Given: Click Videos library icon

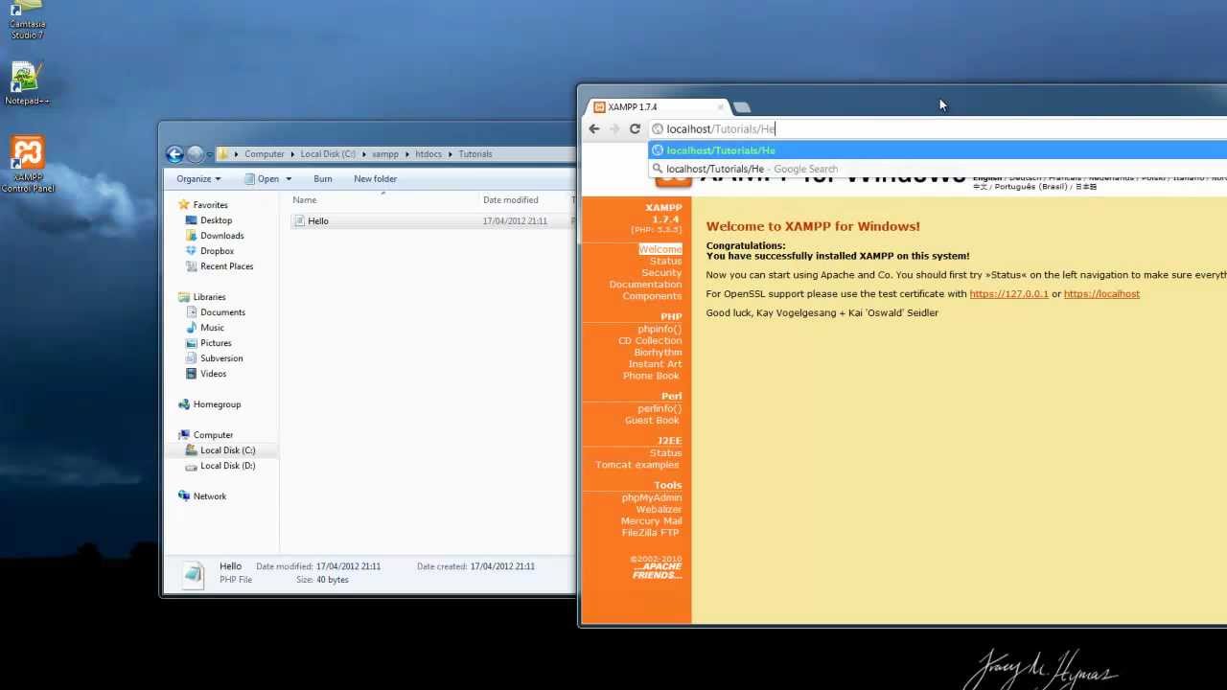Looking at the screenshot, I should pos(191,374).
